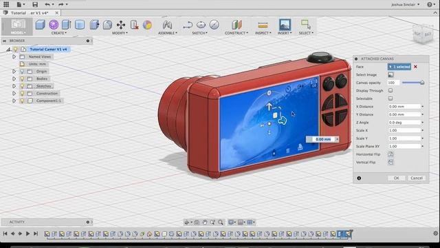Screen dimensions: 440x248
Task: Open the data panel grid icon
Action: [x=6, y=4]
